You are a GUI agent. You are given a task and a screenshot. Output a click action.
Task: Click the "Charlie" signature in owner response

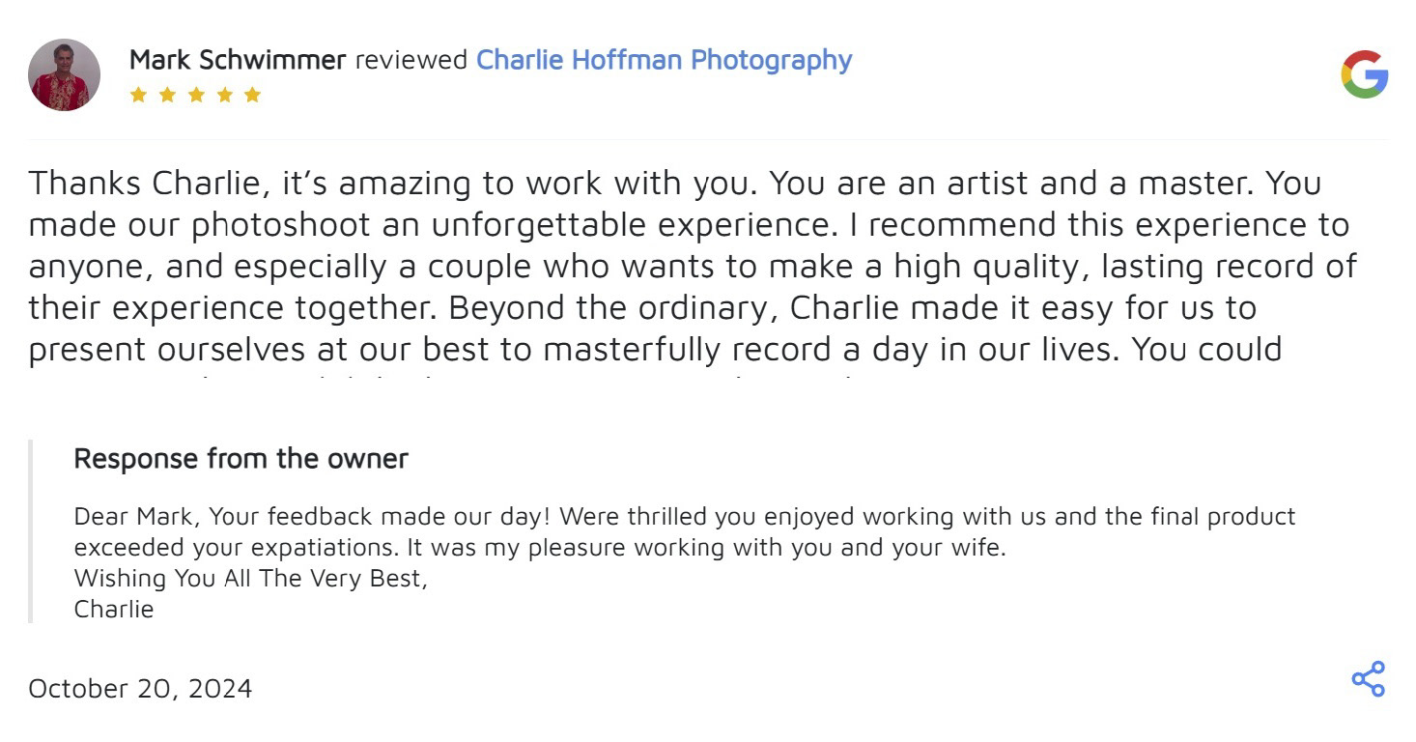point(114,610)
